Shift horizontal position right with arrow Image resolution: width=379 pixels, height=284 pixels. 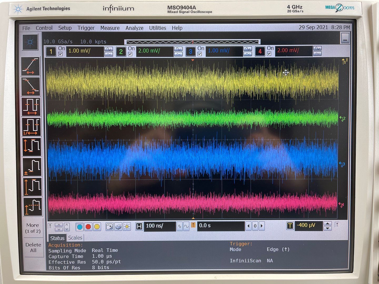(x=262, y=226)
